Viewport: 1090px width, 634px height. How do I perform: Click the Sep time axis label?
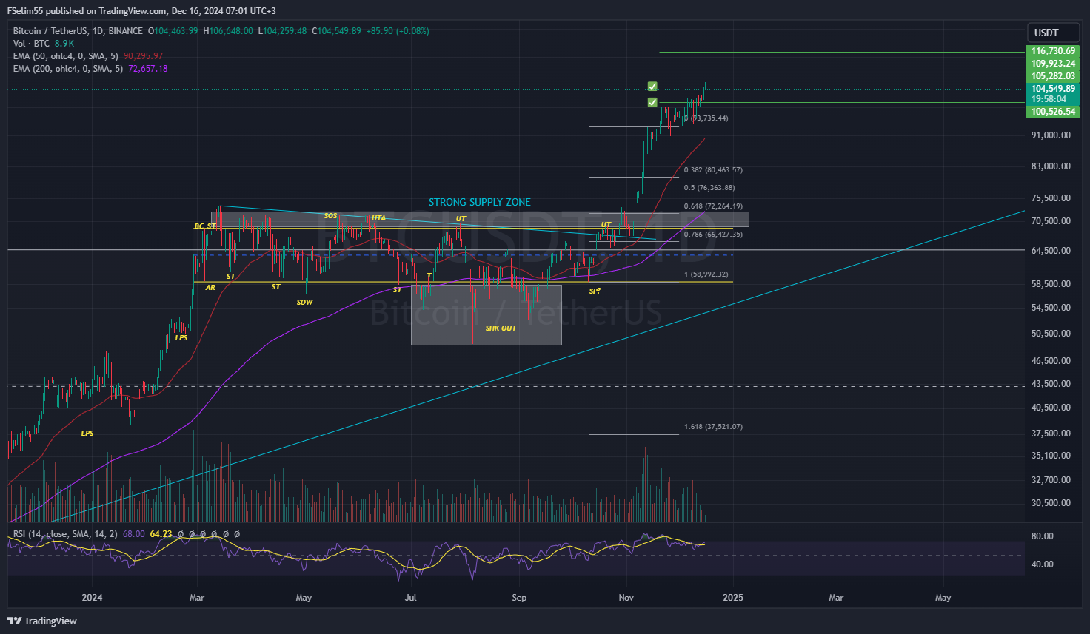[x=519, y=598]
